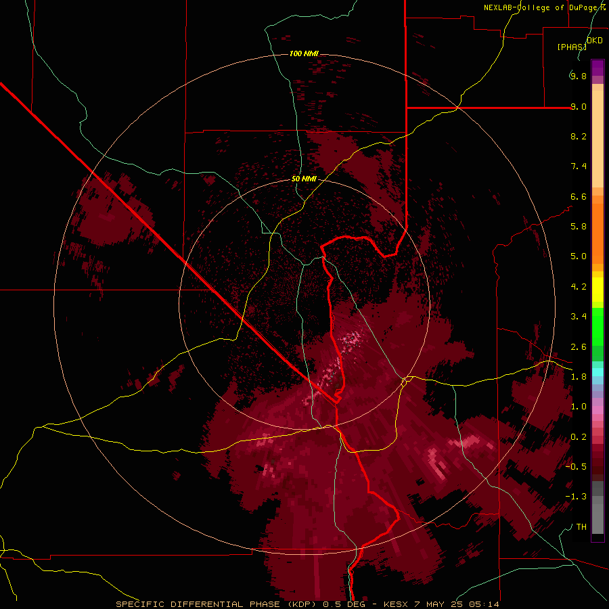Image resolution: width=609 pixels, height=609 pixels.
Task: Click the -1.3 value on the color scale
Action: [576, 497]
